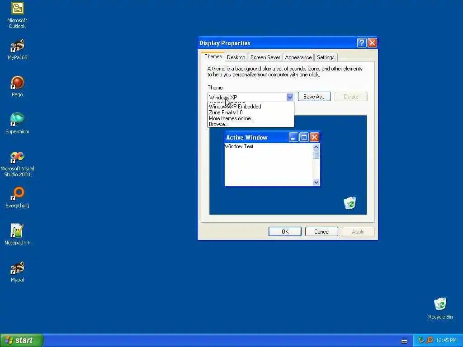Image resolution: width=463 pixels, height=347 pixels.
Task: Click the help question mark title button
Action: [362, 43]
